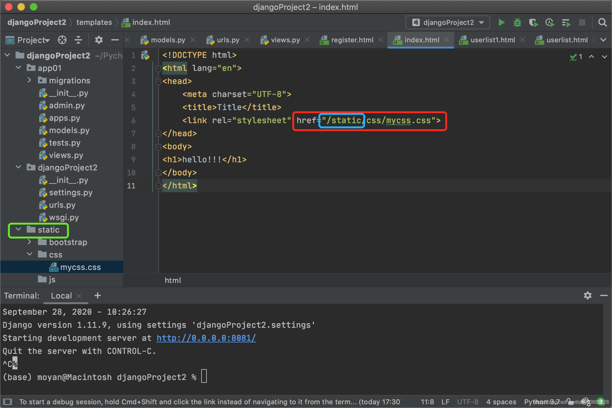Toggle tool window quick access button
The width and height of the screenshot is (612, 408).
(7, 402)
